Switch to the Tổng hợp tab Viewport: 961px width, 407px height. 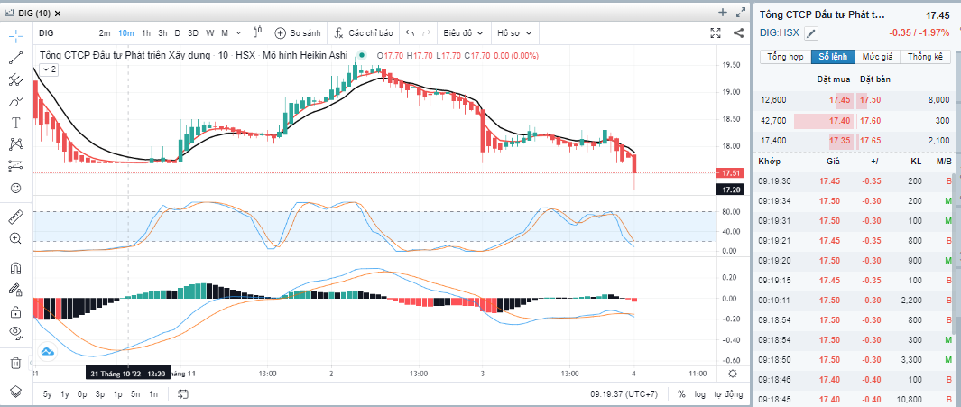pyautogui.click(x=785, y=57)
